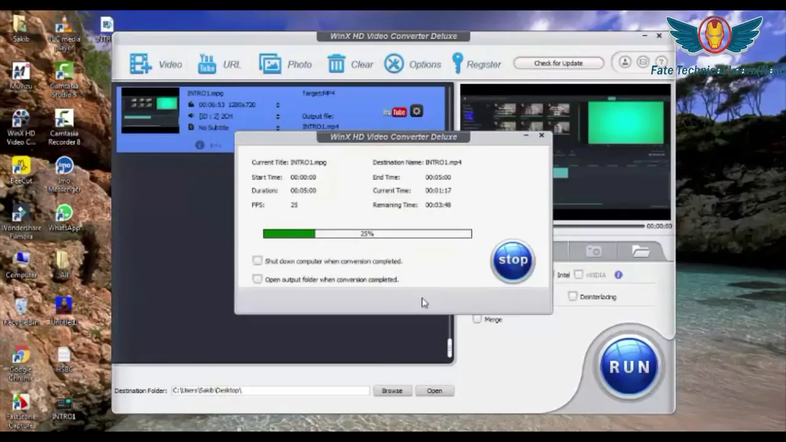Image resolution: width=786 pixels, height=442 pixels.
Task: Open WinX HD Video Converter desktop shortcut
Action: tap(21, 127)
